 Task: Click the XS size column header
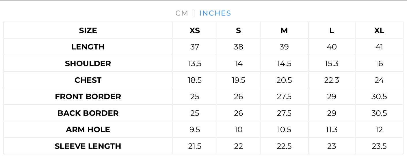(x=195, y=30)
